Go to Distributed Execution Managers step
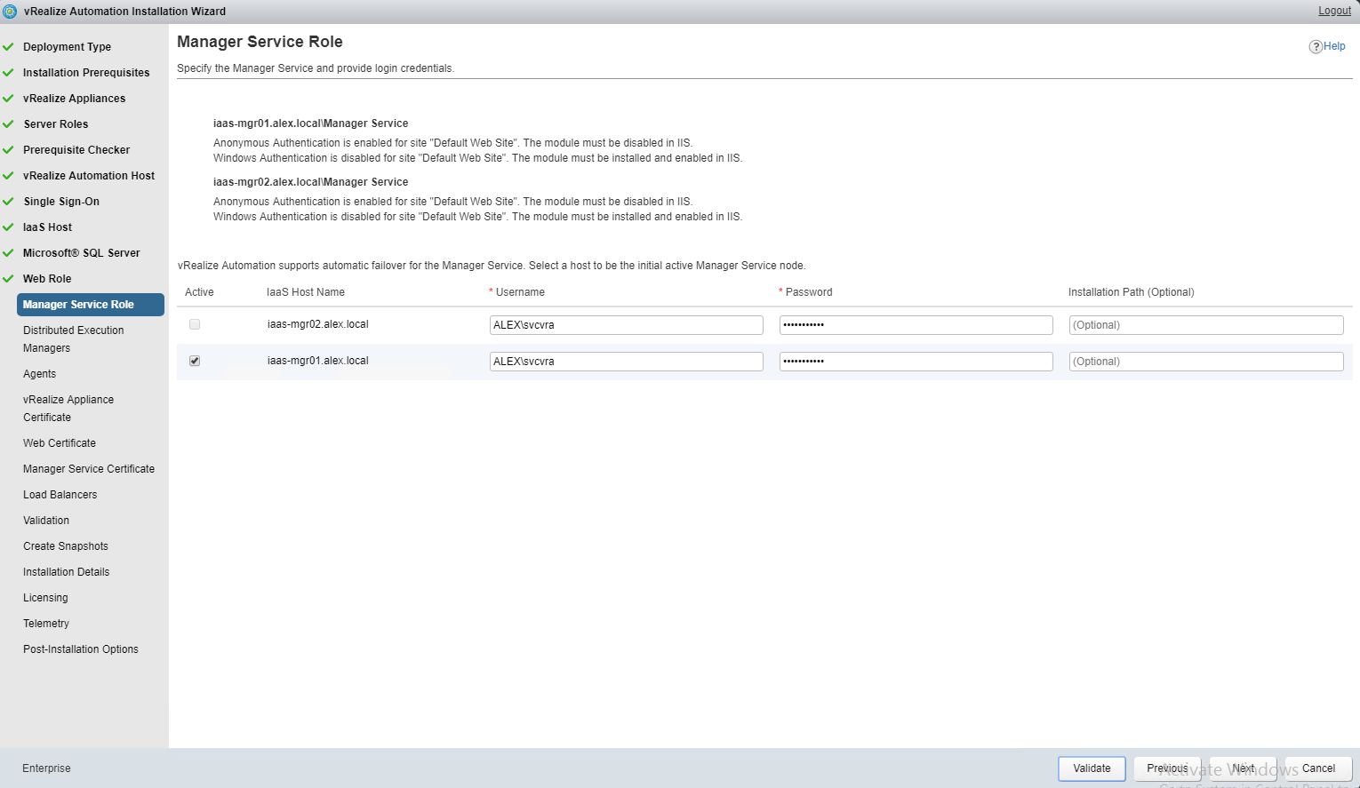Image resolution: width=1360 pixels, height=788 pixels. 74,339
